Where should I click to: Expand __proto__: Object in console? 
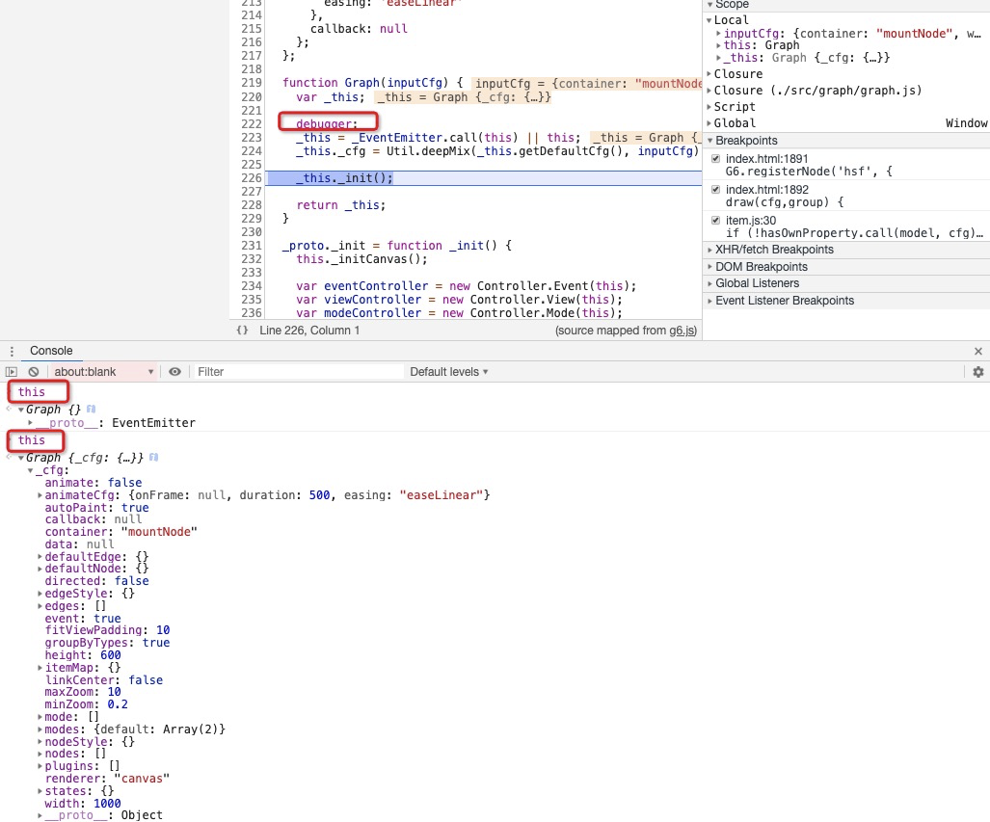pyautogui.click(x=40, y=815)
